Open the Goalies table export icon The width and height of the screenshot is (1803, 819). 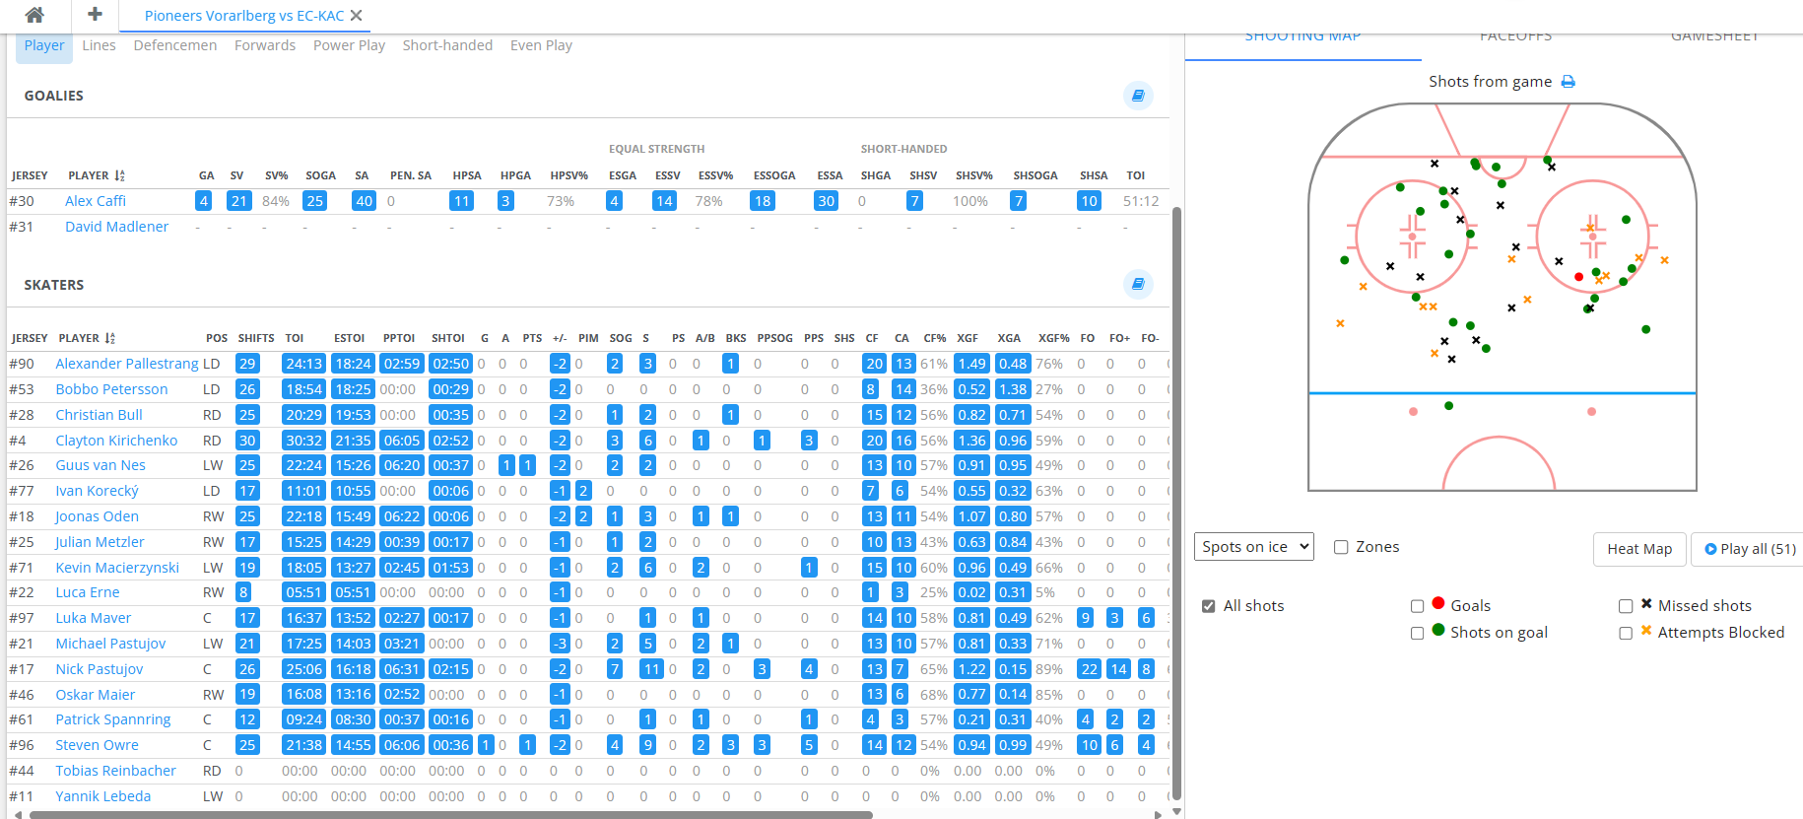coord(1138,96)
